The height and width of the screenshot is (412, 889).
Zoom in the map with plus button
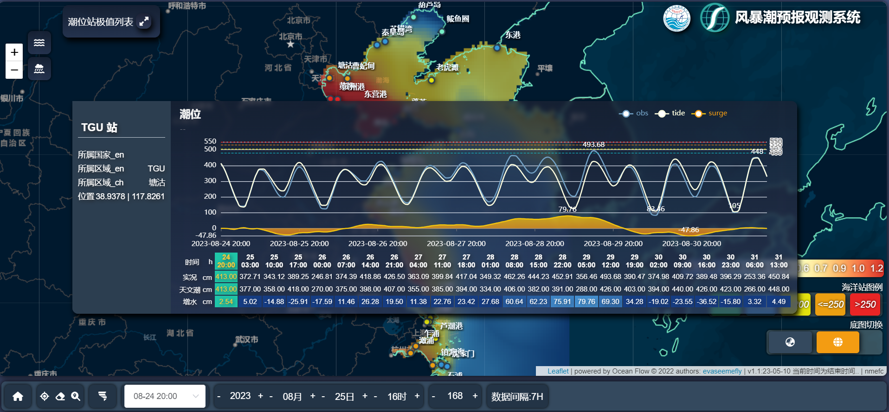coord(14,52)
